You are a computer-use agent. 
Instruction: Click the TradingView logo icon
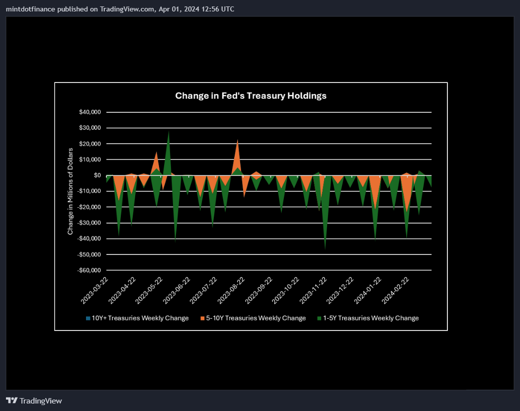11,401
